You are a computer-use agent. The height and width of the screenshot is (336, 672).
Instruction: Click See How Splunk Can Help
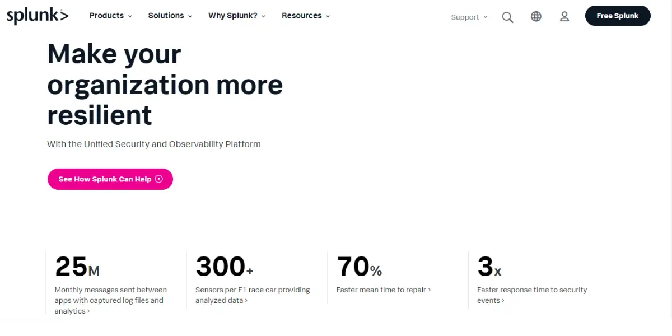tap(110, 179)
